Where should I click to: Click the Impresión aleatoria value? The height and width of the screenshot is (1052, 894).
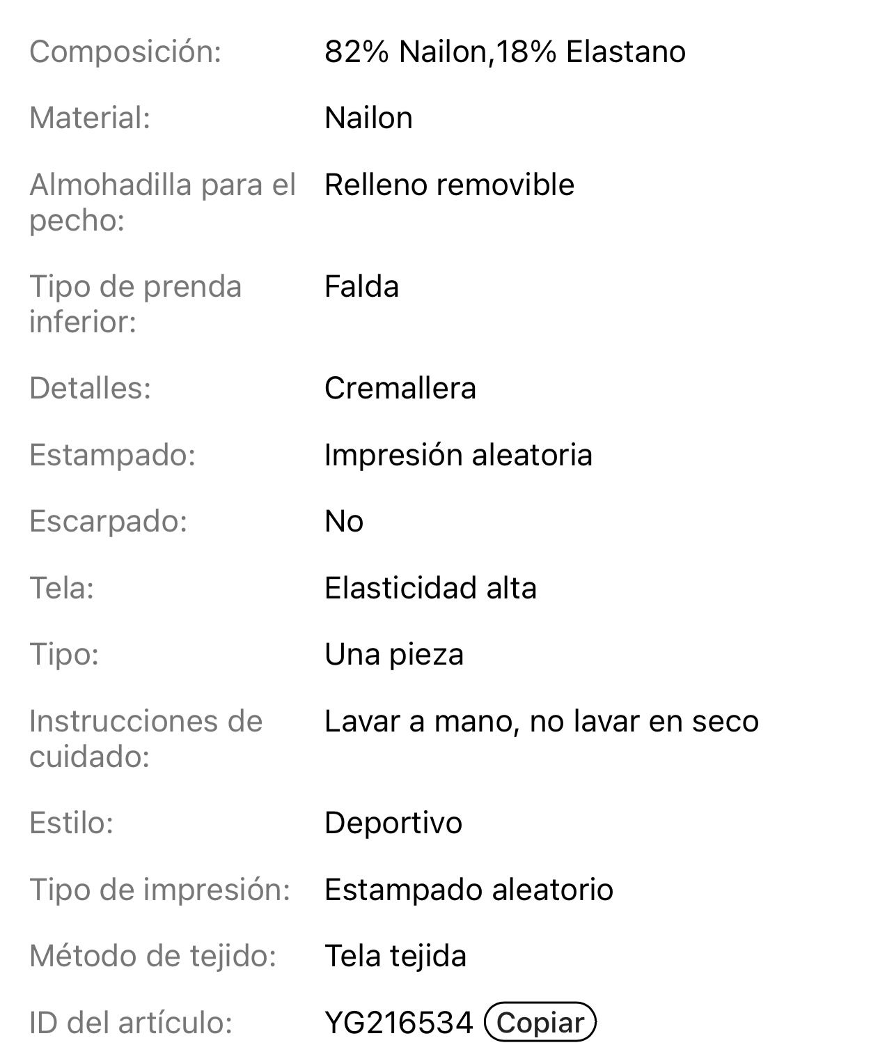click(x=458, y=455)
